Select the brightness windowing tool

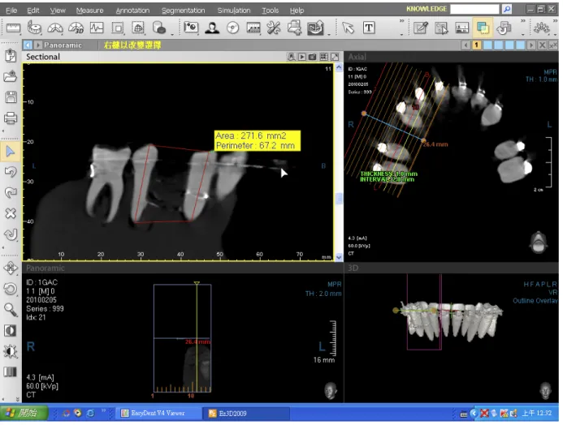click(11, 351)
